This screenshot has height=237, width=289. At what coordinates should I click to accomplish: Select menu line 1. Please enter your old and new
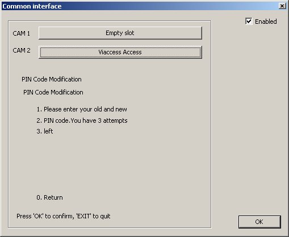click(82, 109)
